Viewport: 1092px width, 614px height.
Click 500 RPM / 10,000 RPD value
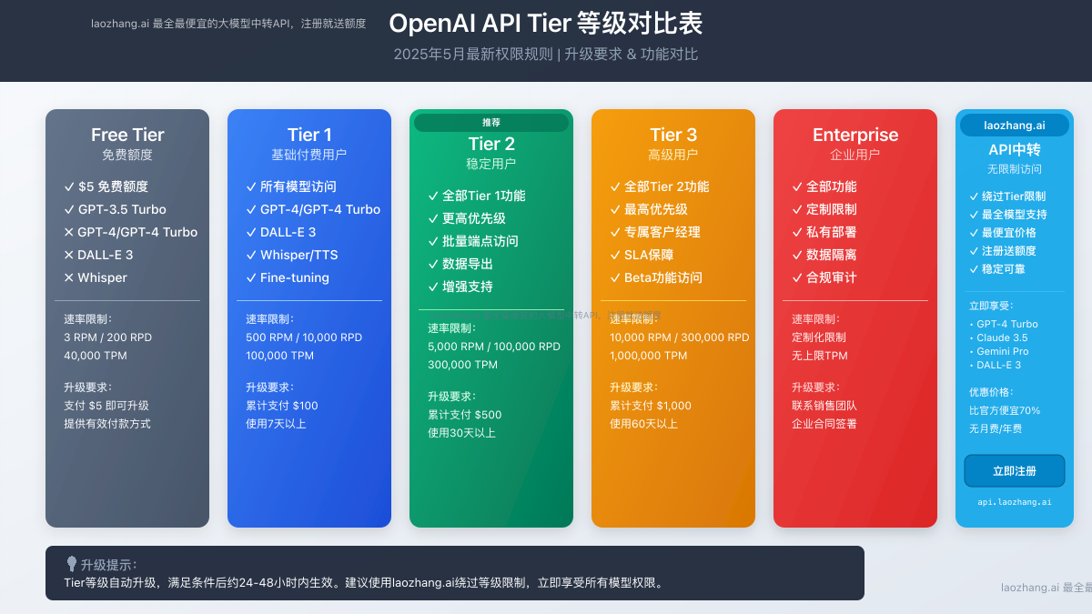tap(304, 337)
